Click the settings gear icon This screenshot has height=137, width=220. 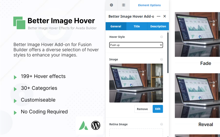(111, 5)
